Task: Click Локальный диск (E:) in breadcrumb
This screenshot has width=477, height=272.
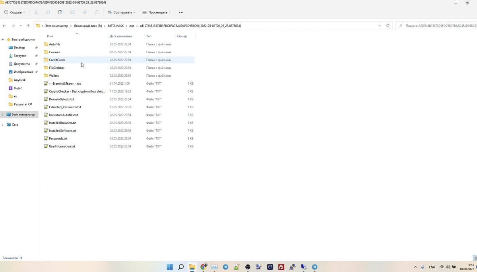Action: click(x=88, y=26)
